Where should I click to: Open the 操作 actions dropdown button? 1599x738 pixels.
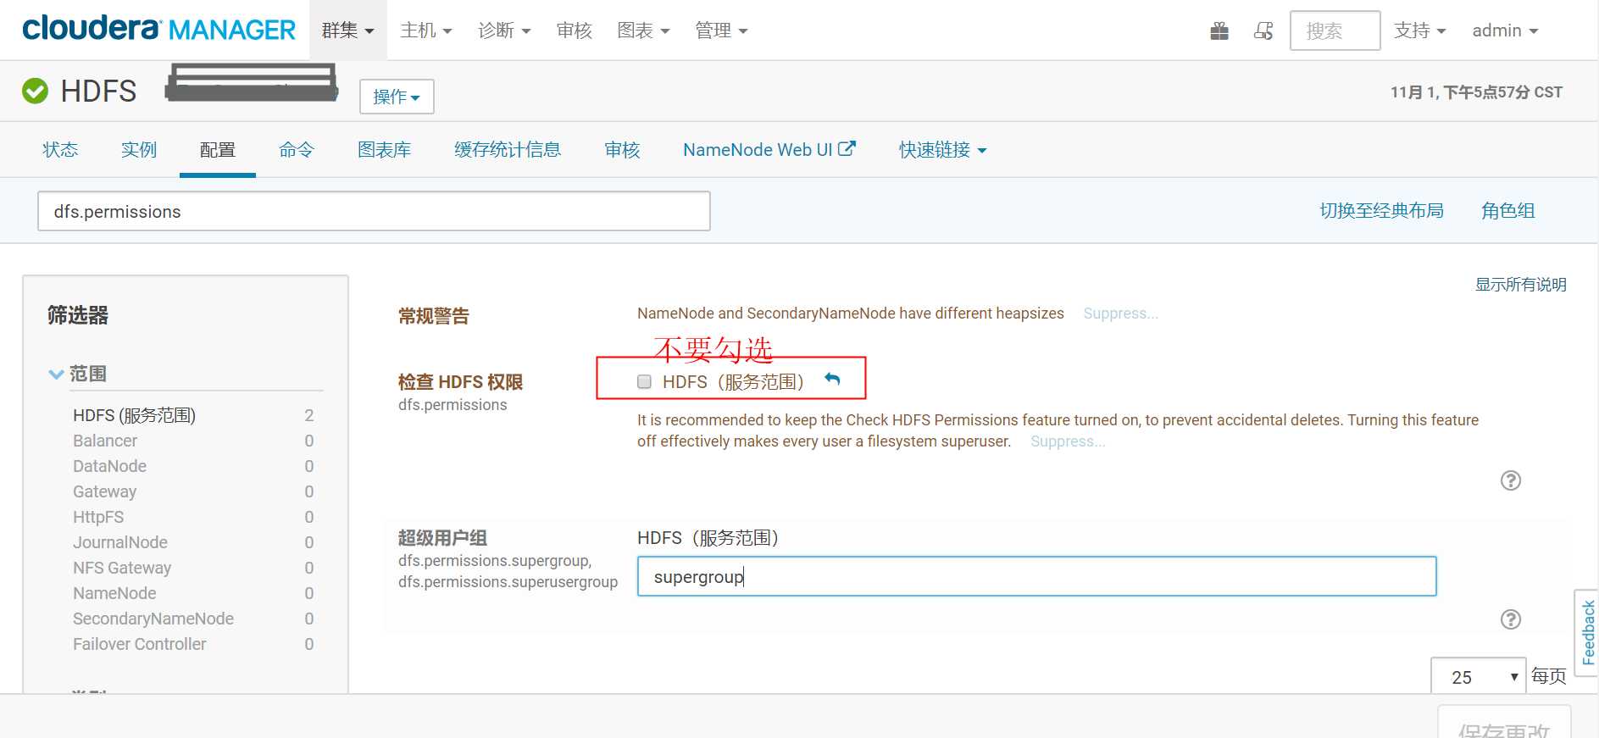(x=397, y=97)
